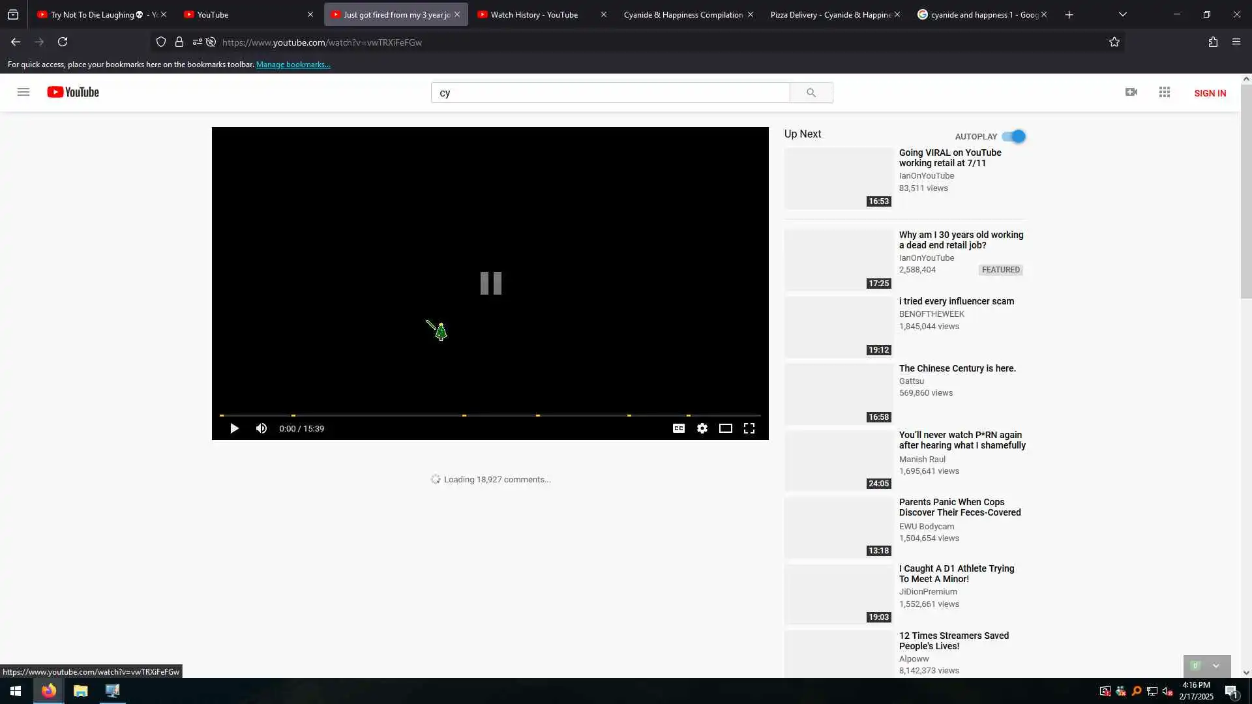Image resolution: width=1252 pixels, height=704 pixels.
Task: Click the SIGN IN link
Action: tap(1210, 93)
